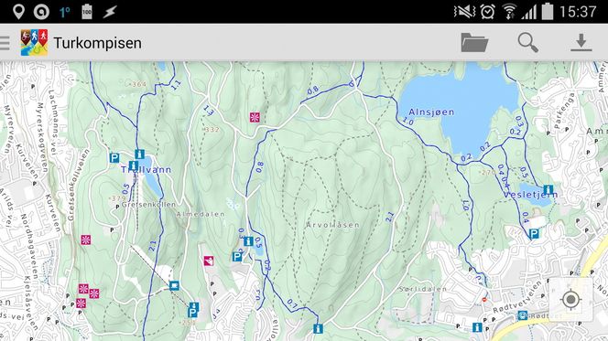Open the search magnifier
This screenshot has width=608, height=341.
[x=527, y=42]
